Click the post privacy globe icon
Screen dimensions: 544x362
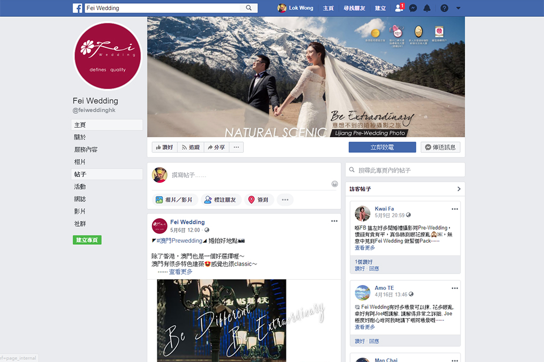pos(207,230)
